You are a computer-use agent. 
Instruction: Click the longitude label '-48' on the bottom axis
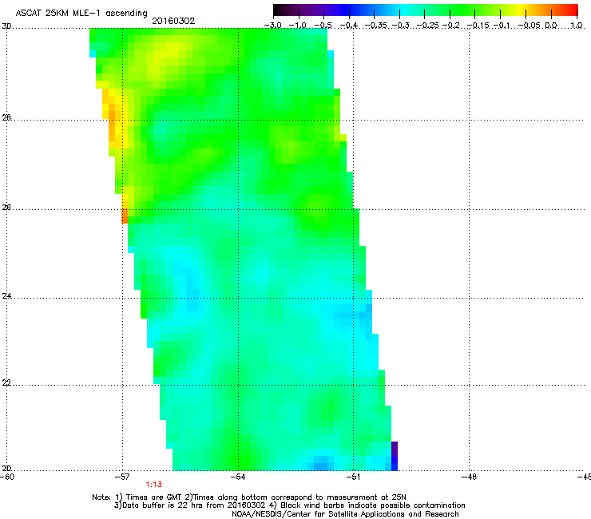470,477
